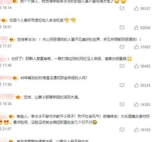
Task: Reply to the comment posted at 18:14
Action: [x=122, y=9]
